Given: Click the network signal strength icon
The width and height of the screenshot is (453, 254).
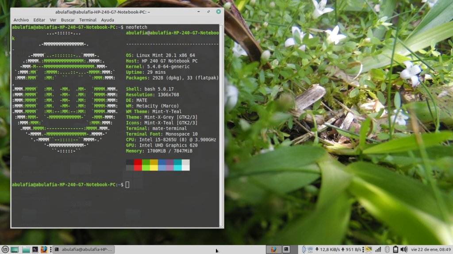Looking at the screenshot, I should (378, 250).
